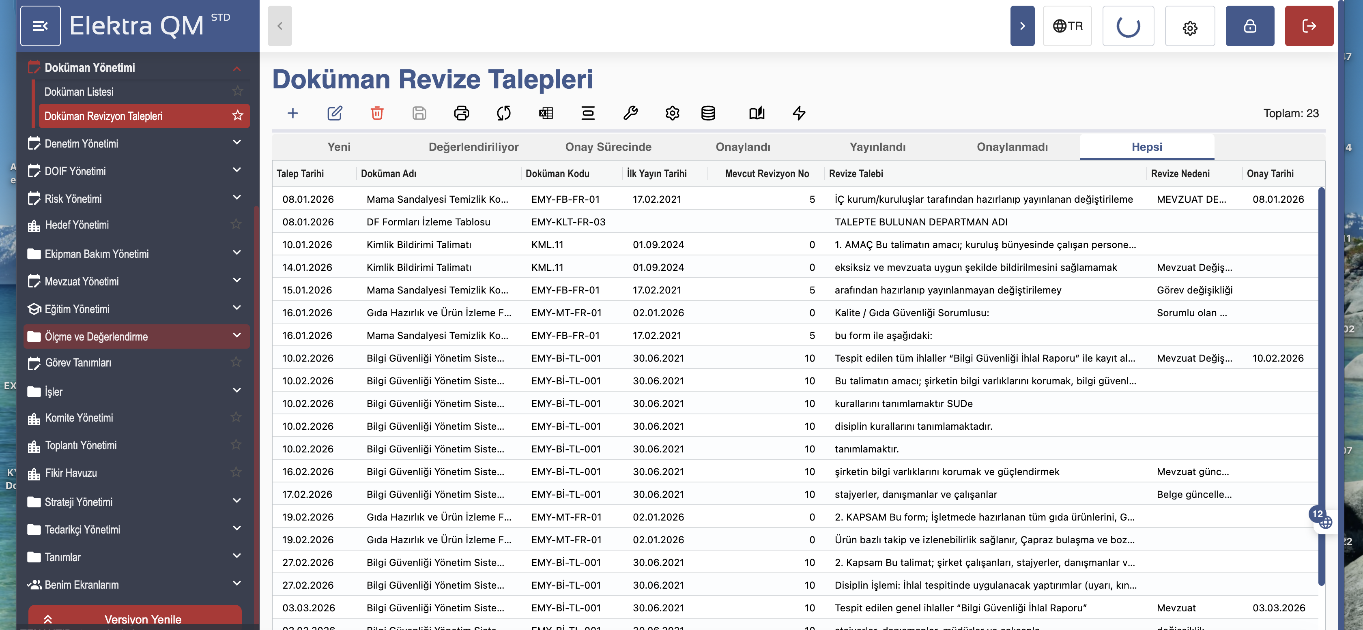Click the lightning bolt icon
Screen dimensions: 1363x630
click(799, 113)
